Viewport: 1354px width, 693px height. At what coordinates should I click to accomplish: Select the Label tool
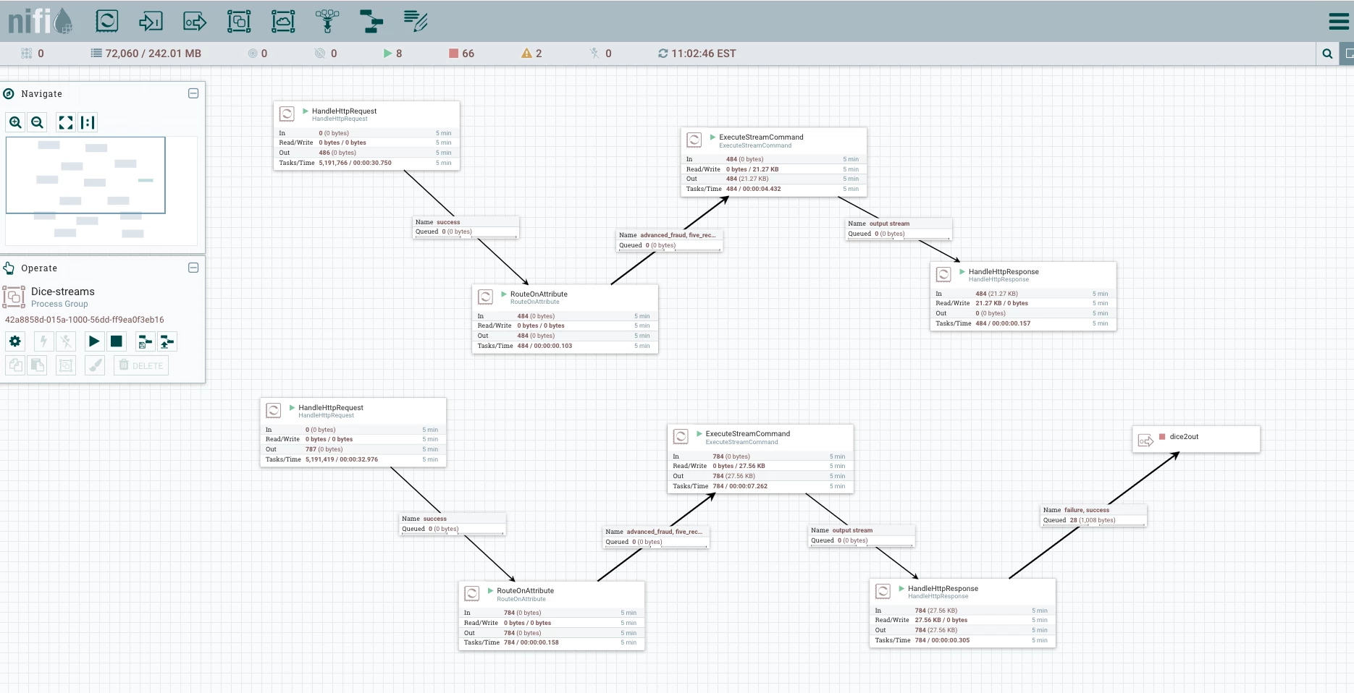tap(416, 21)
